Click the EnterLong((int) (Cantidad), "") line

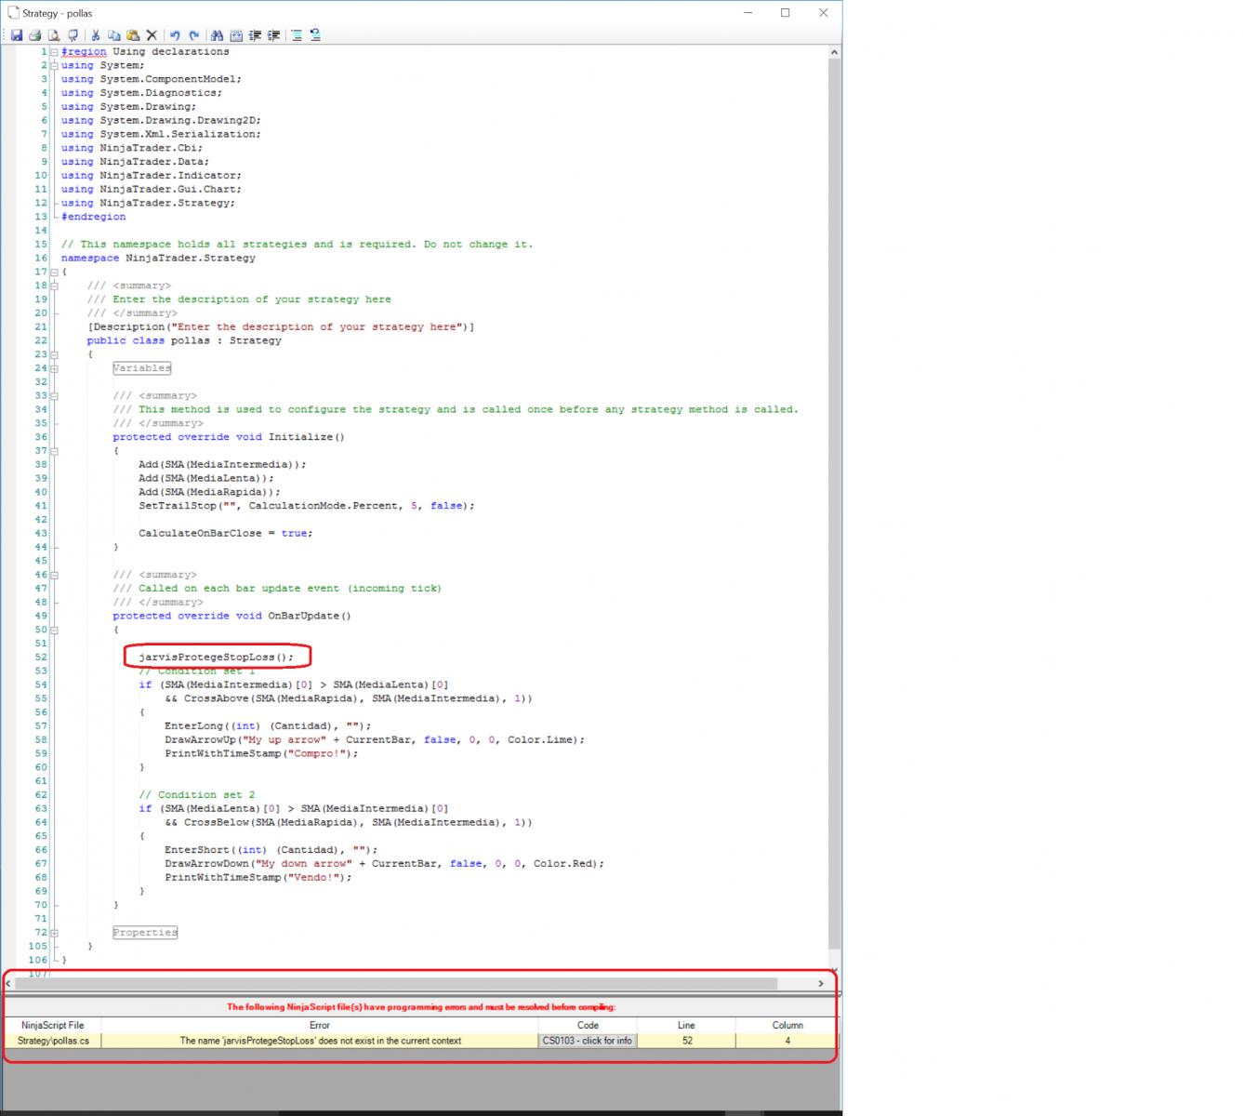[268, 726]
